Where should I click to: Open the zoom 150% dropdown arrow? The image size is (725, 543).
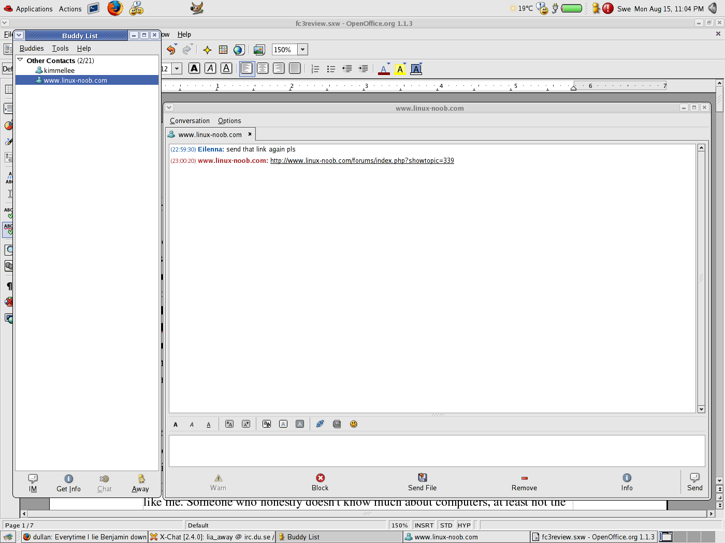point(303,50)
